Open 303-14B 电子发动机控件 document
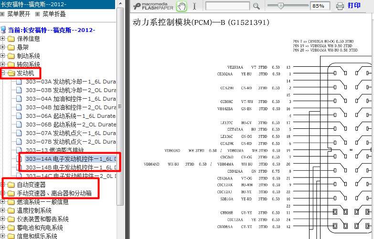Screen dimensions: 374x239 coord(71,167)
